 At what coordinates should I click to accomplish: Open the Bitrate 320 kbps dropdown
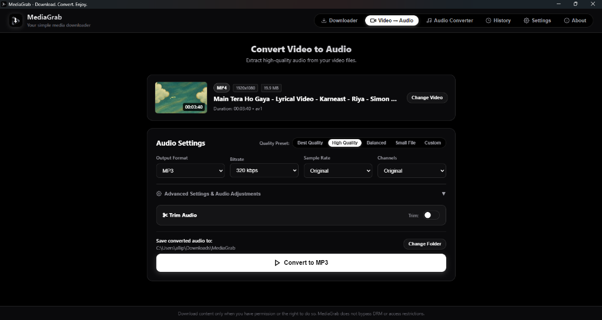click(x=264, y=170)
